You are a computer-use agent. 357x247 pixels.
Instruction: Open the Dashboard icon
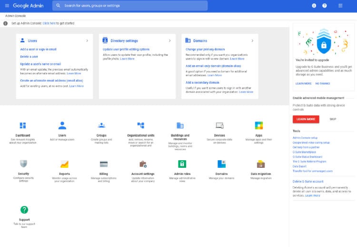coord(23,125)
